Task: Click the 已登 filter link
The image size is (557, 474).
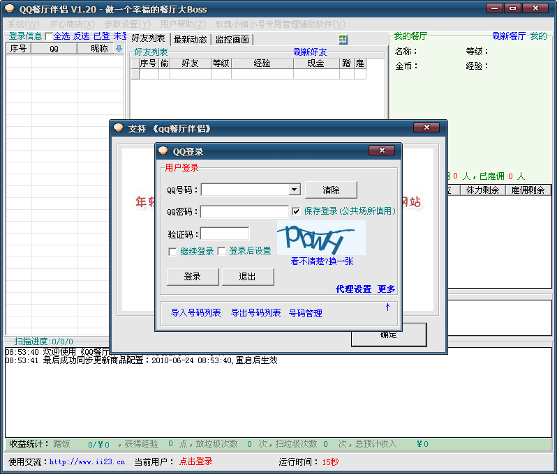Action: tap(102, 36)
